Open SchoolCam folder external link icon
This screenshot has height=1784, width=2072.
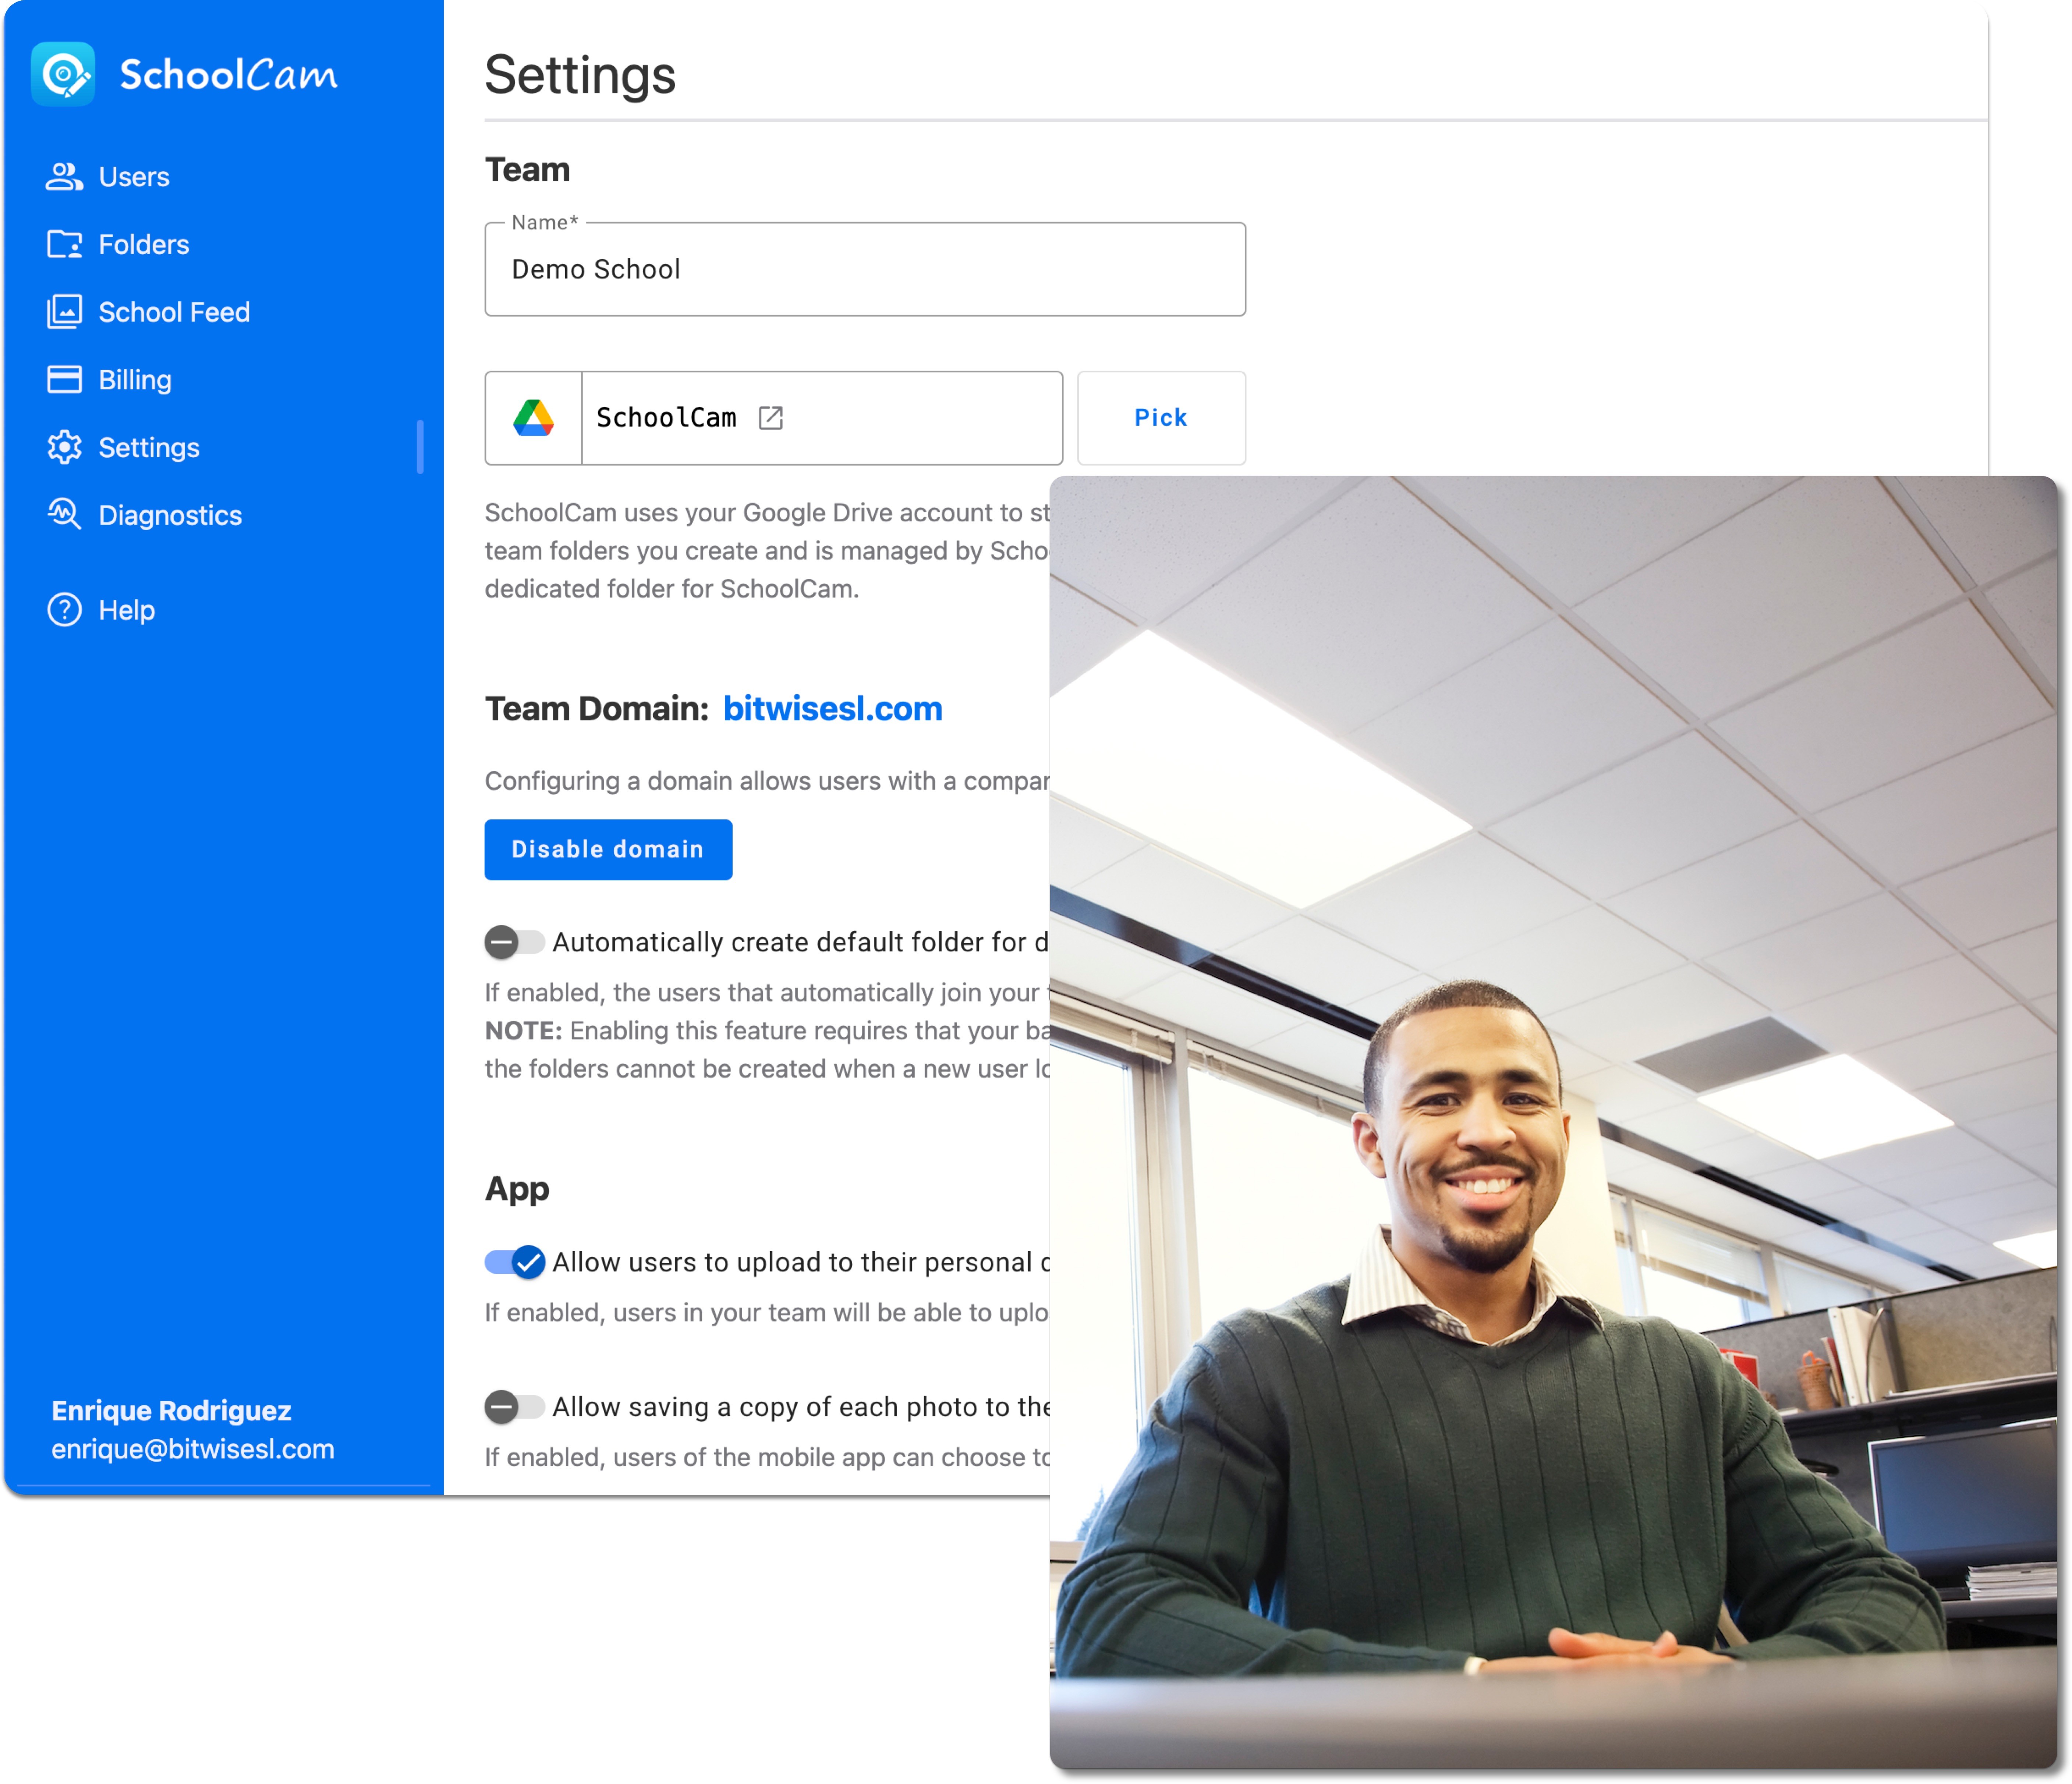770,418
